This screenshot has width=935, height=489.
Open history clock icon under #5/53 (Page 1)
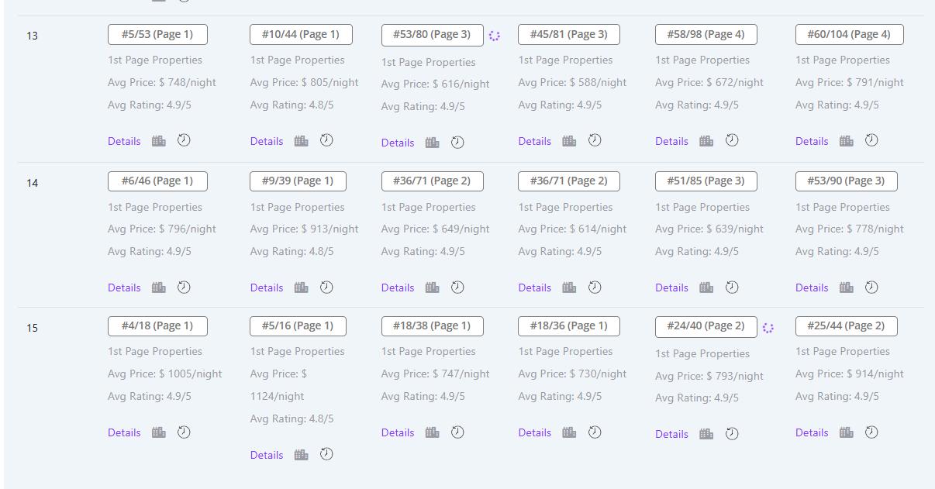(184, 140)
